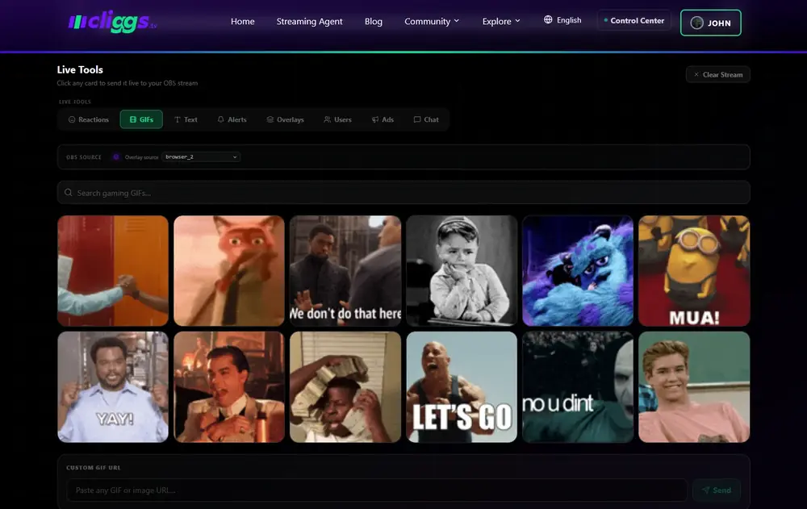Open the JOHN account button
Screen dimensions: 807x509
tap(711, 23)
